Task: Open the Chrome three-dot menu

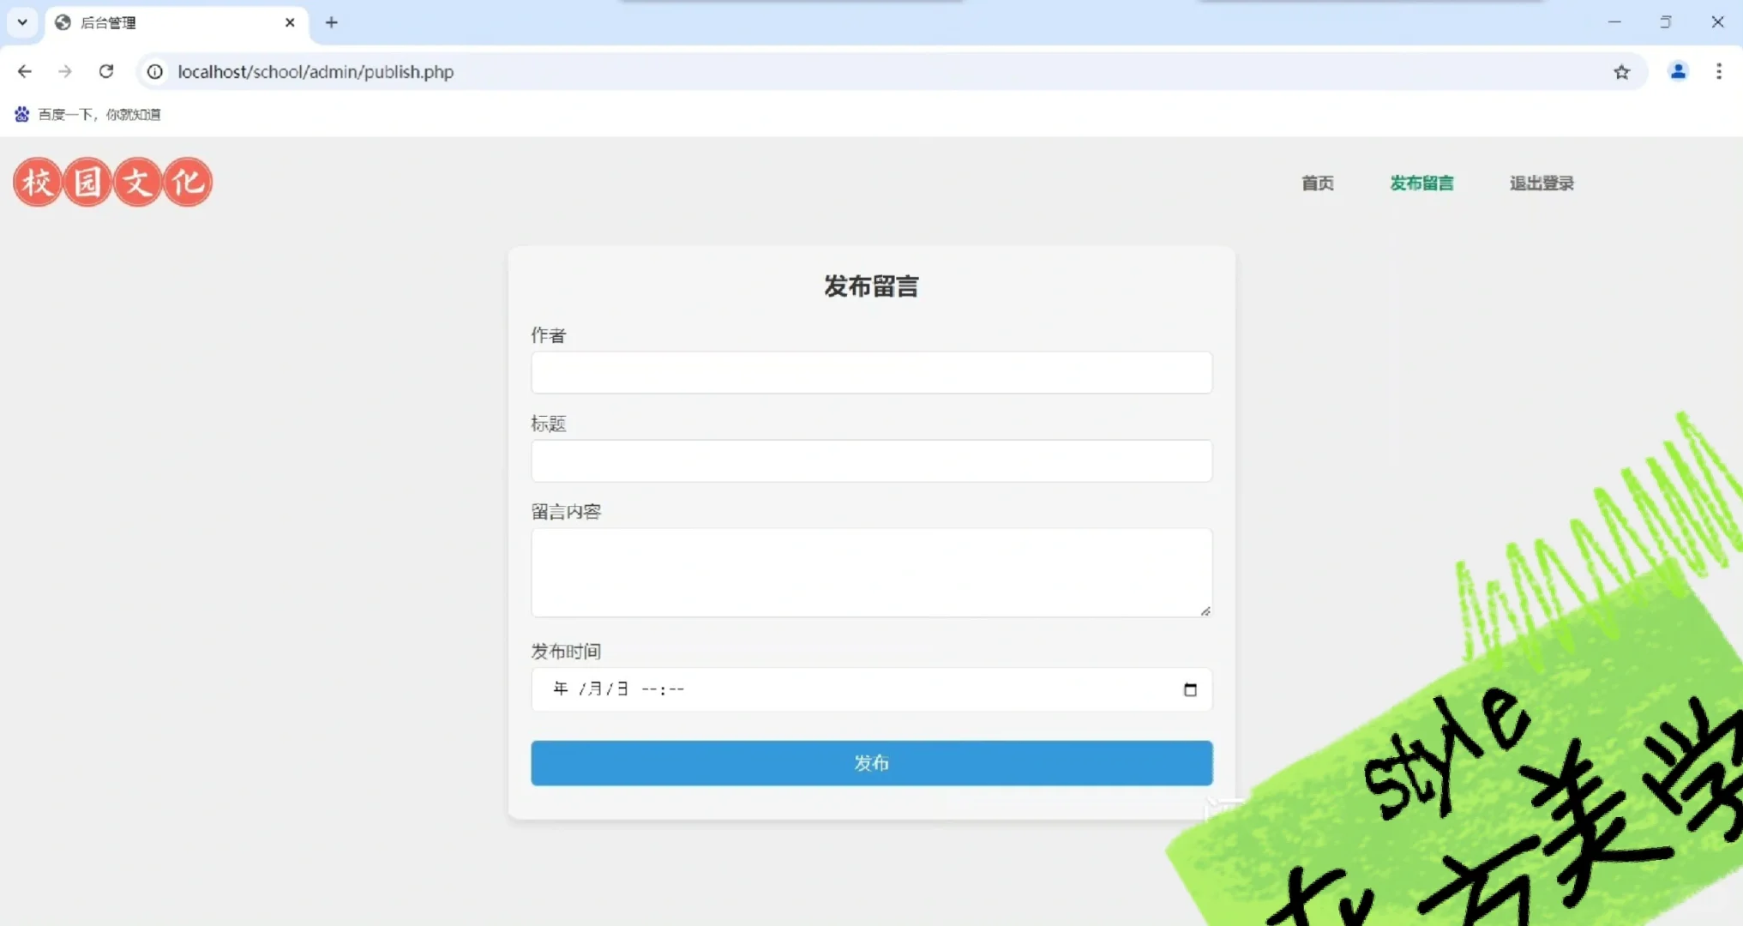Action: point(1721,72)
